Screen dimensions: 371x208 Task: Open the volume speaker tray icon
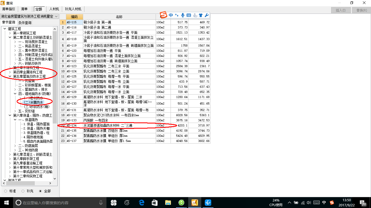(309, 203)
